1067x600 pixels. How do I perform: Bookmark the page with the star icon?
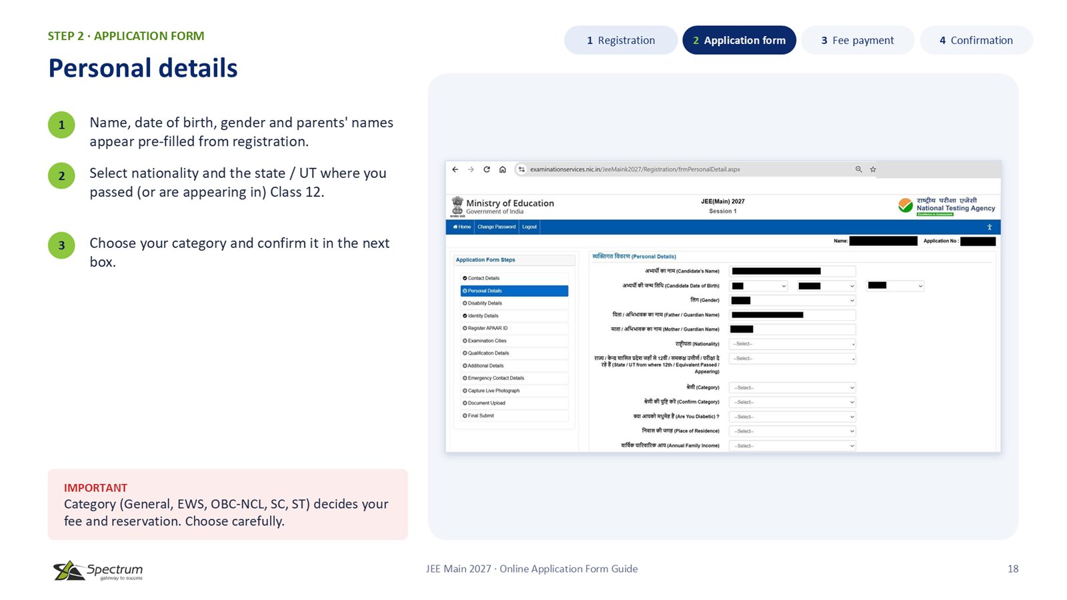pos(873,169)
